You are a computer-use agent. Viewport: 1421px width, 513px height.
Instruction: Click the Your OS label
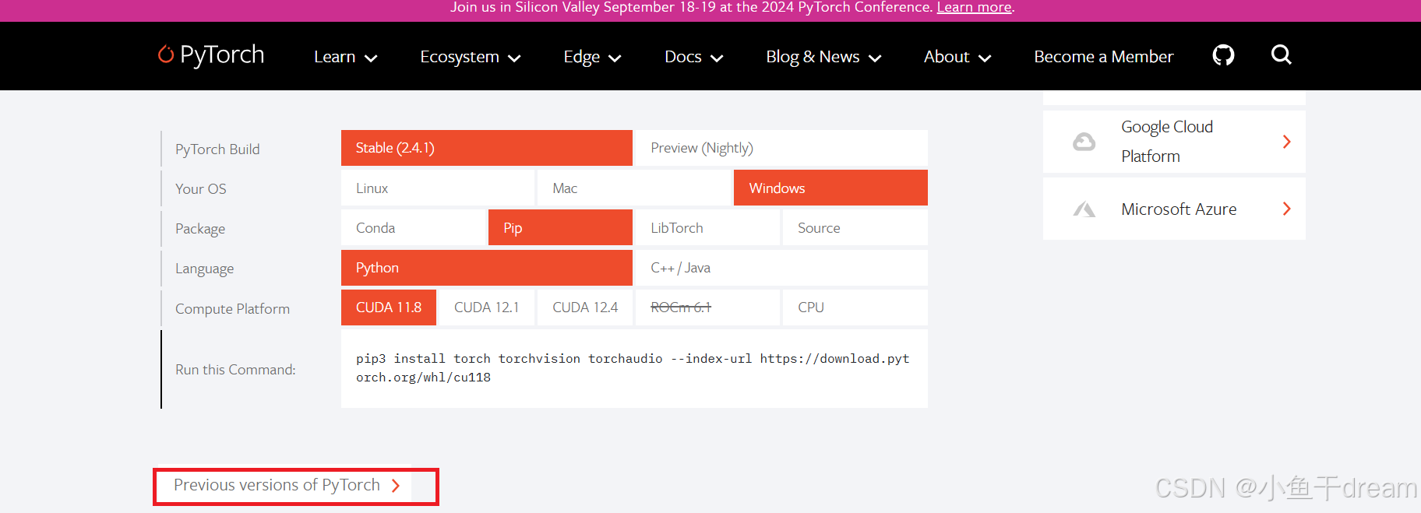tap(201, 189)
